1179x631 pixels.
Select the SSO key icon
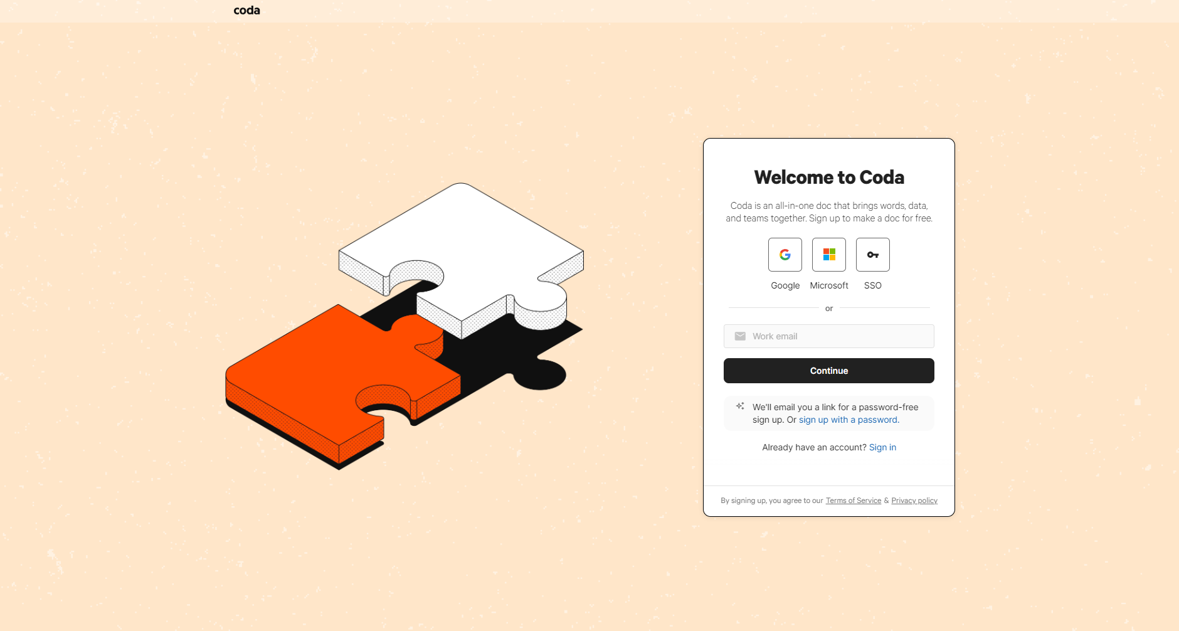873,255
